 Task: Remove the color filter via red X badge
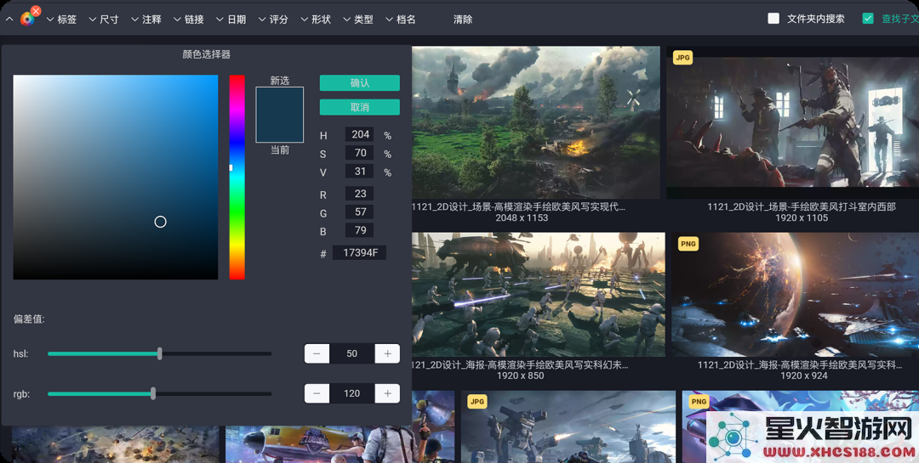[36, 11]
